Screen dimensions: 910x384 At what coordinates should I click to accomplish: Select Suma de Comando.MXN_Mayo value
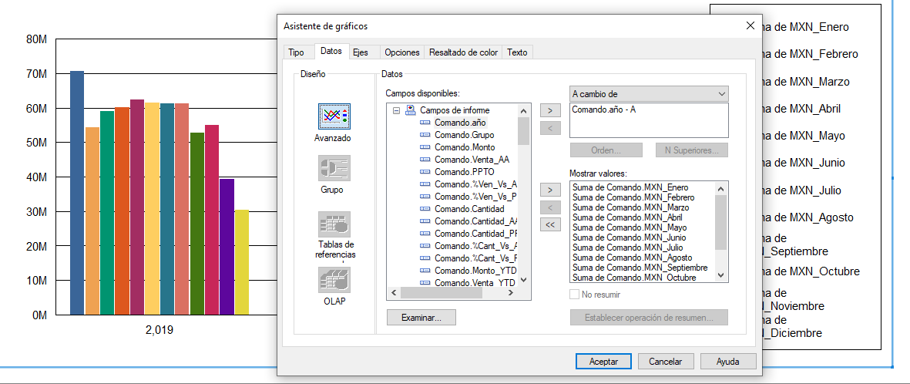pyautogui.click(x=629, y=227)
